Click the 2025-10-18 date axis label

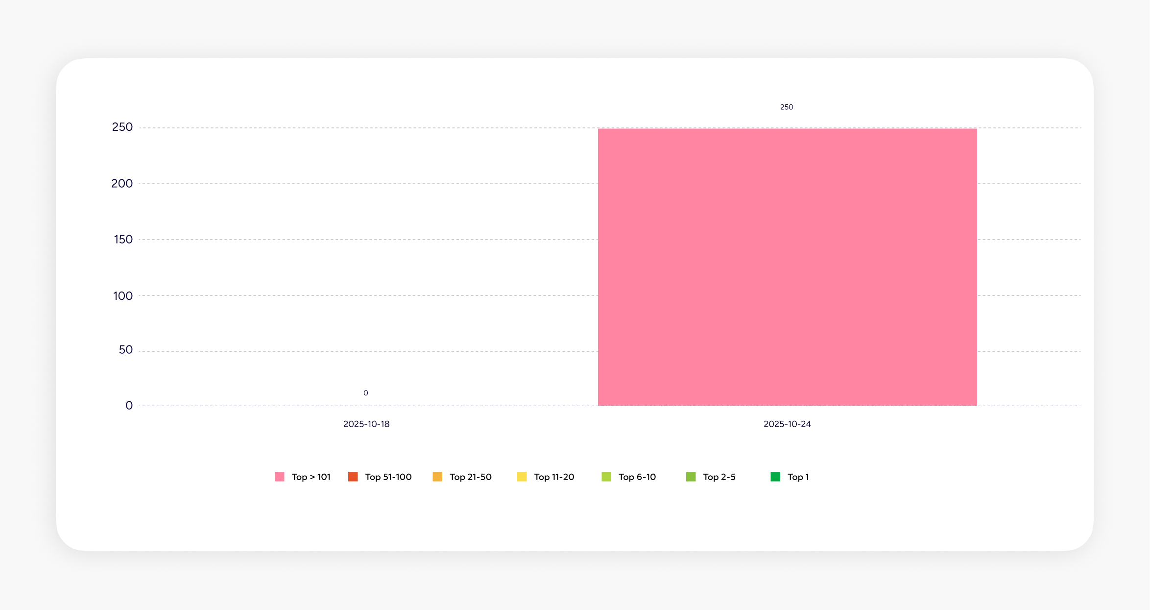click(x=366, y=424)
